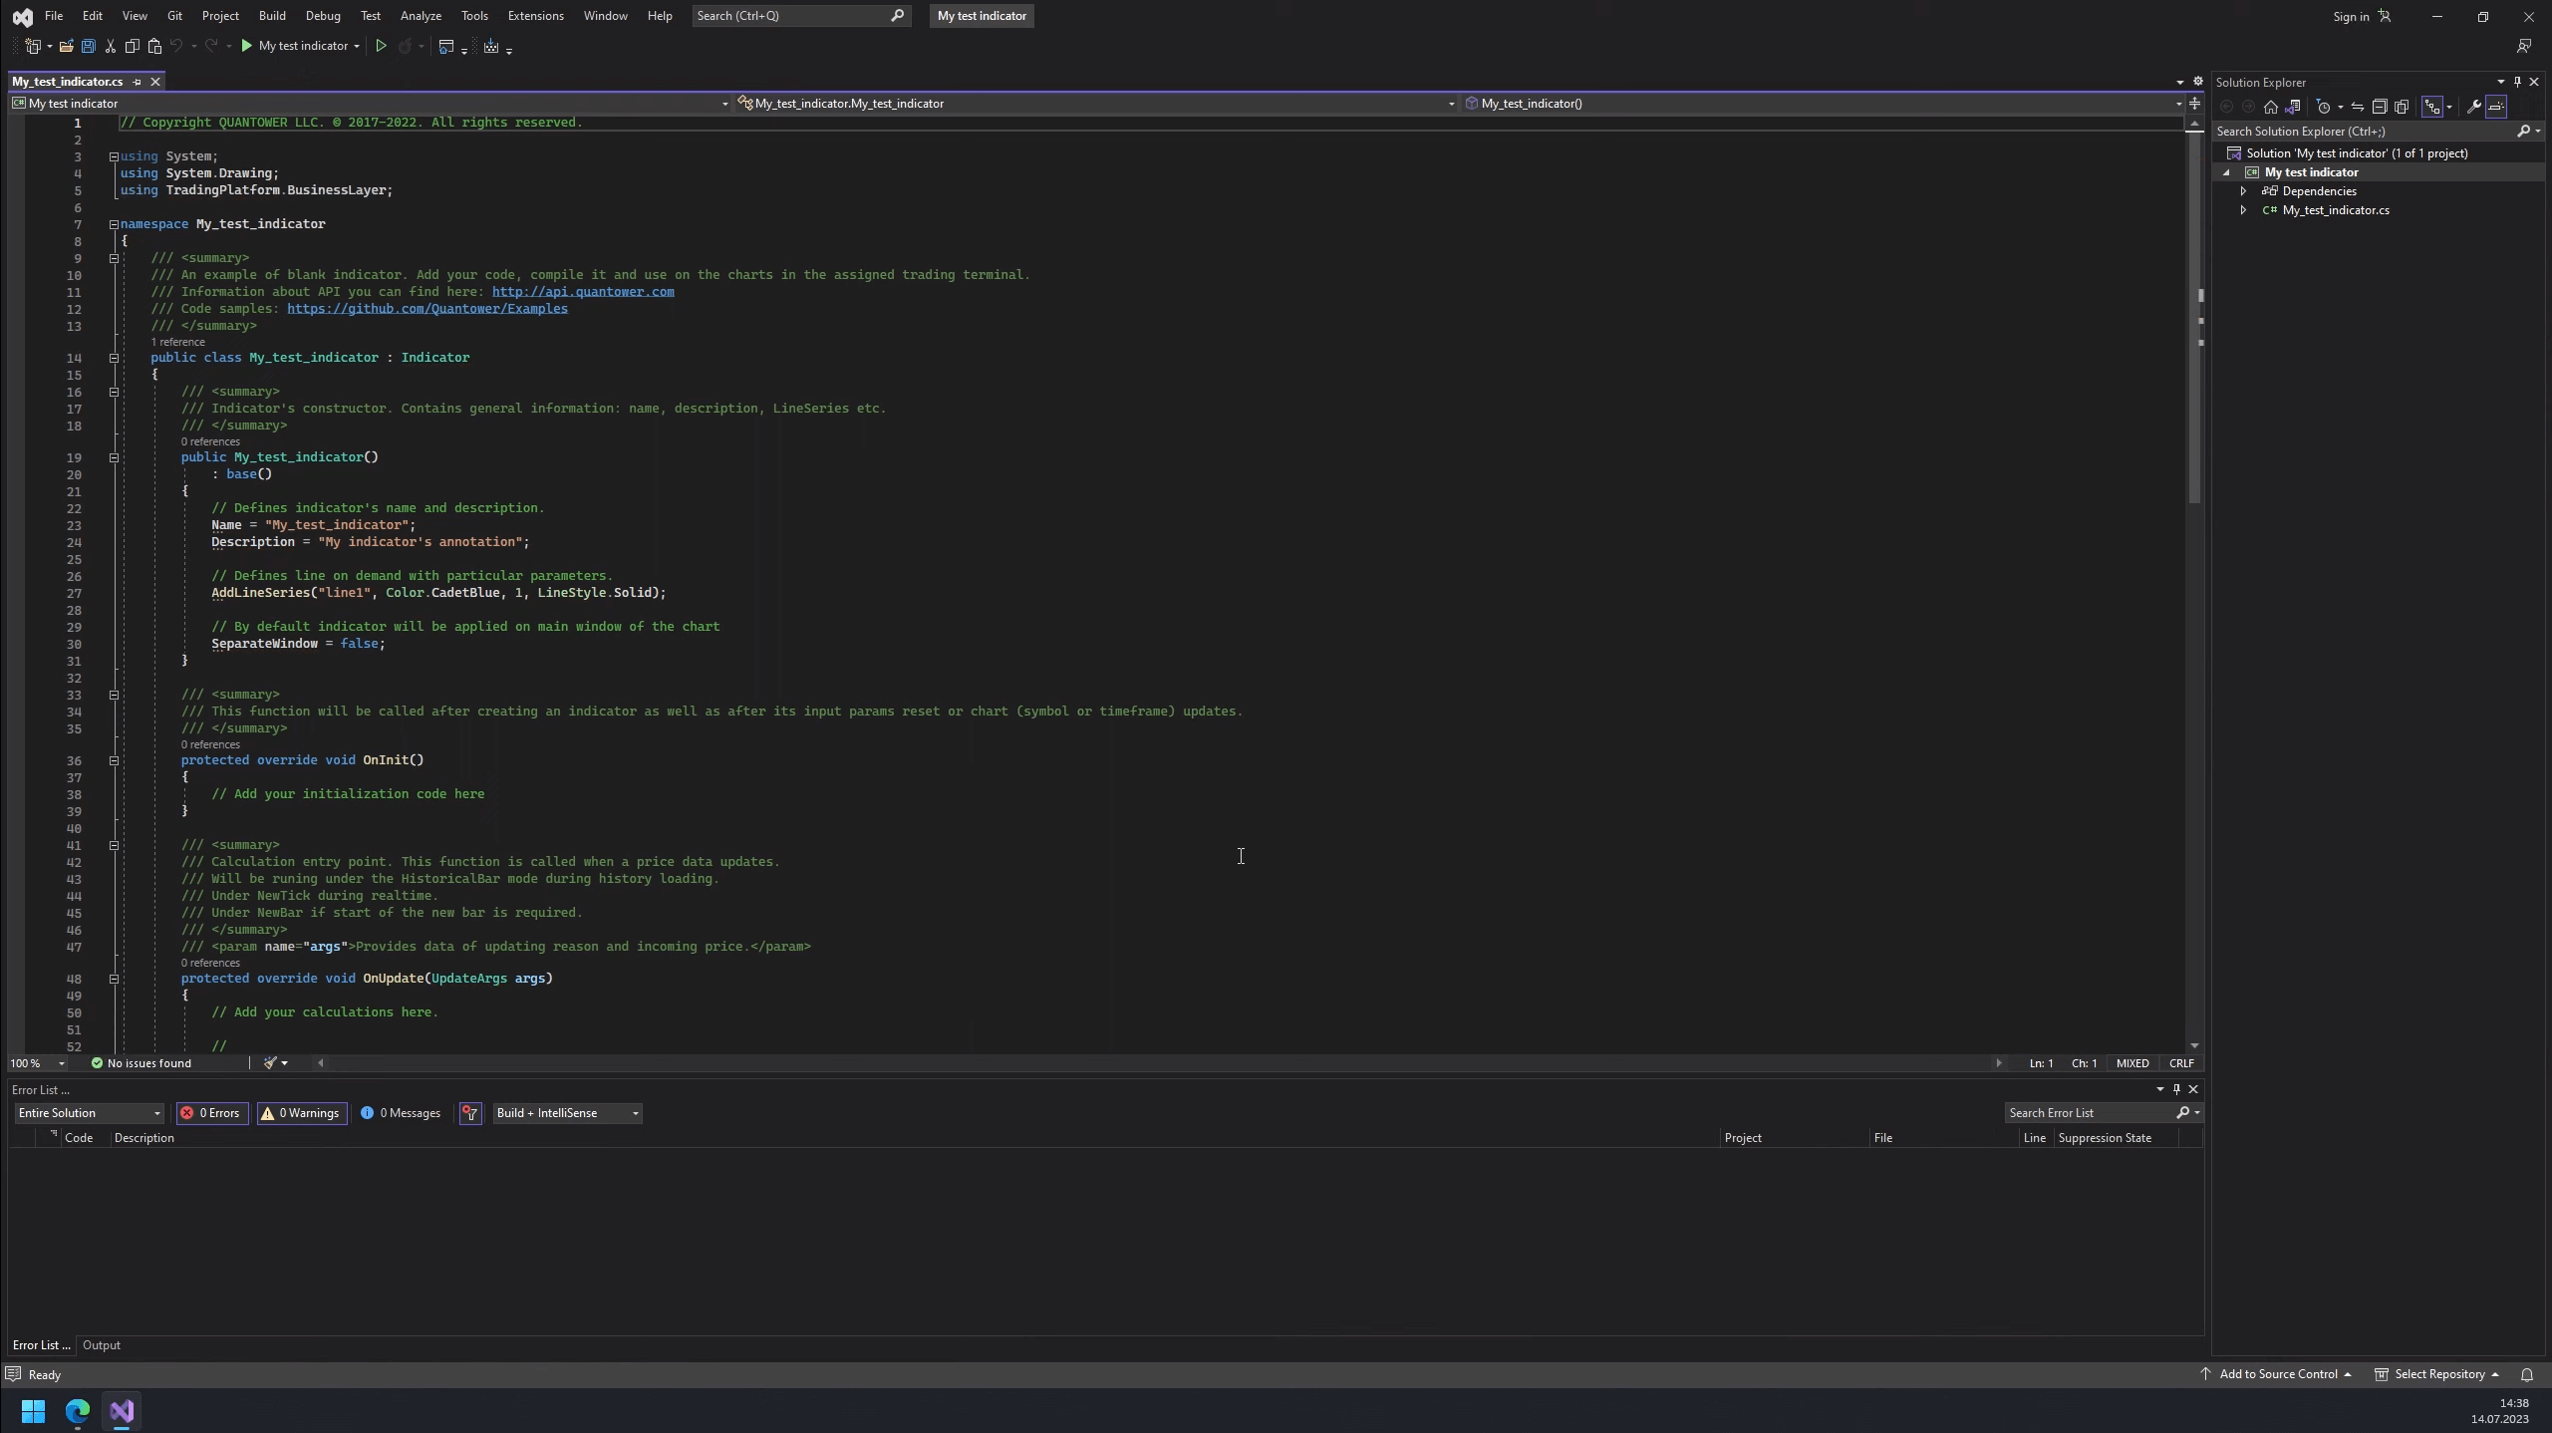Toggle the 0 Warnings filter
Image resolution: width=2552 pixels, height=1433 pixels.
(301, 1113)
